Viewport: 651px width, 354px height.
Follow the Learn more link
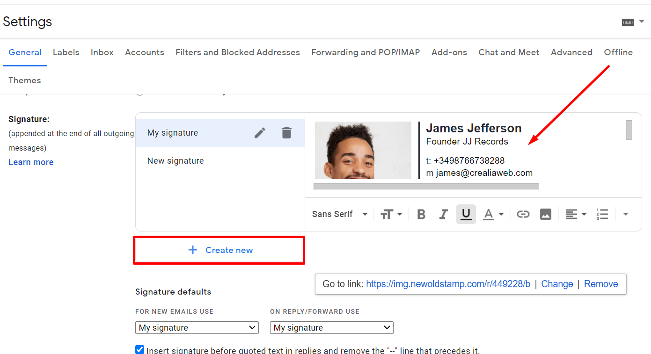31,162
